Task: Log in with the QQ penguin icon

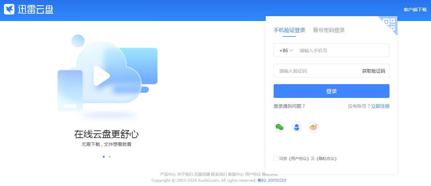Action: 297,127
